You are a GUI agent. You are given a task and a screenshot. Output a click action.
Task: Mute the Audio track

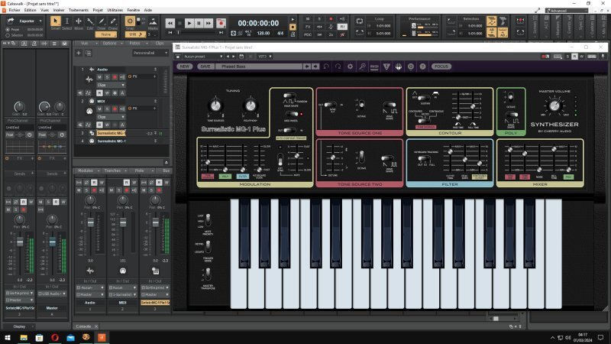click(100, 77)
